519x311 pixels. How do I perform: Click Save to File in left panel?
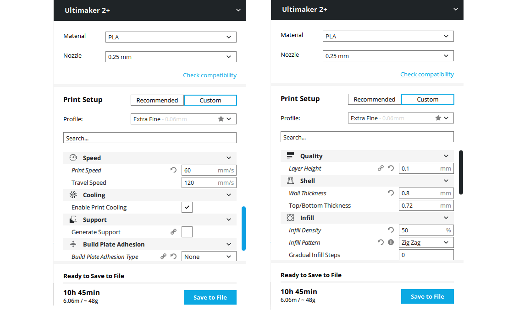210,297
